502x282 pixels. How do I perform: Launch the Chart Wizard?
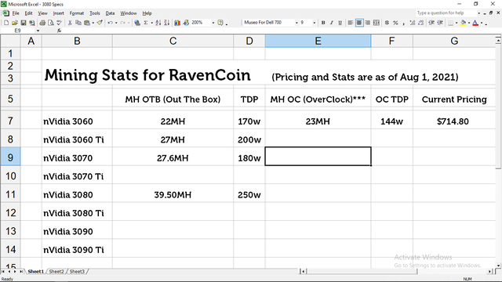coord(177,23)
